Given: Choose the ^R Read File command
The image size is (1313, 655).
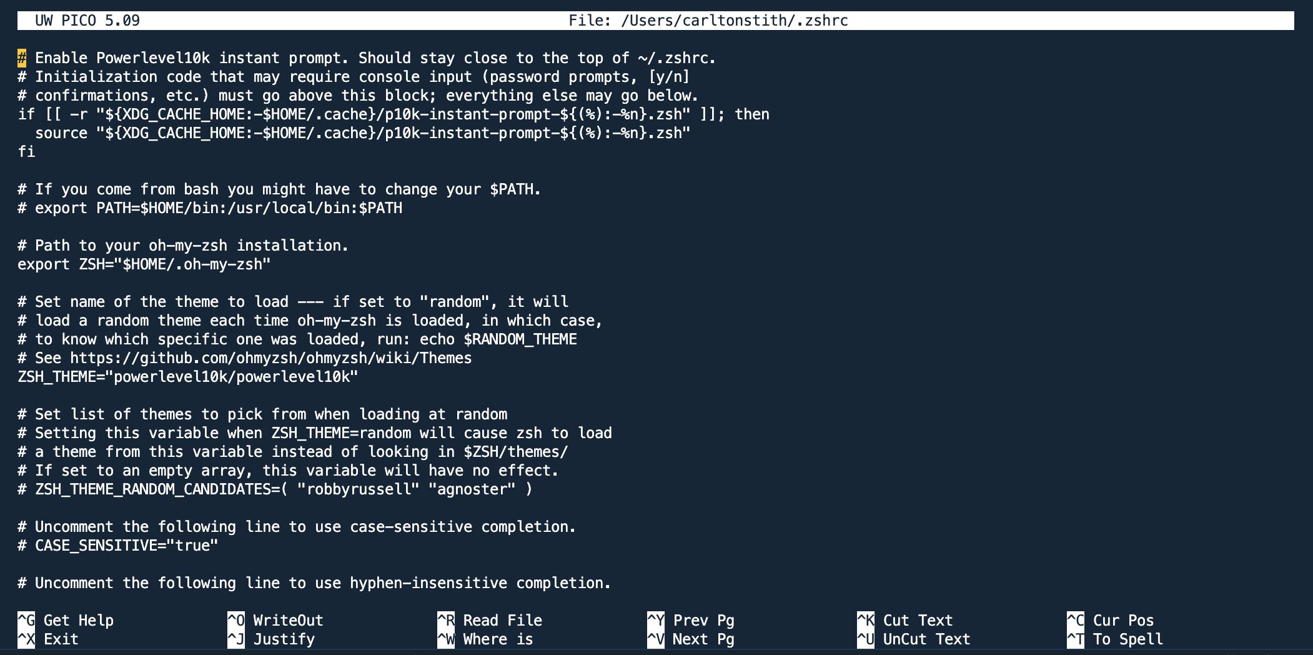Looking at the screenshot, I should pos(490,620).
